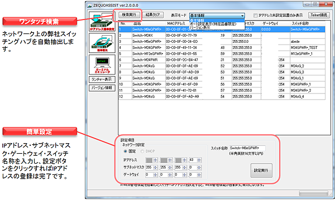
Task: Sort by the スイッチ名称 column header
Action: 308,23
